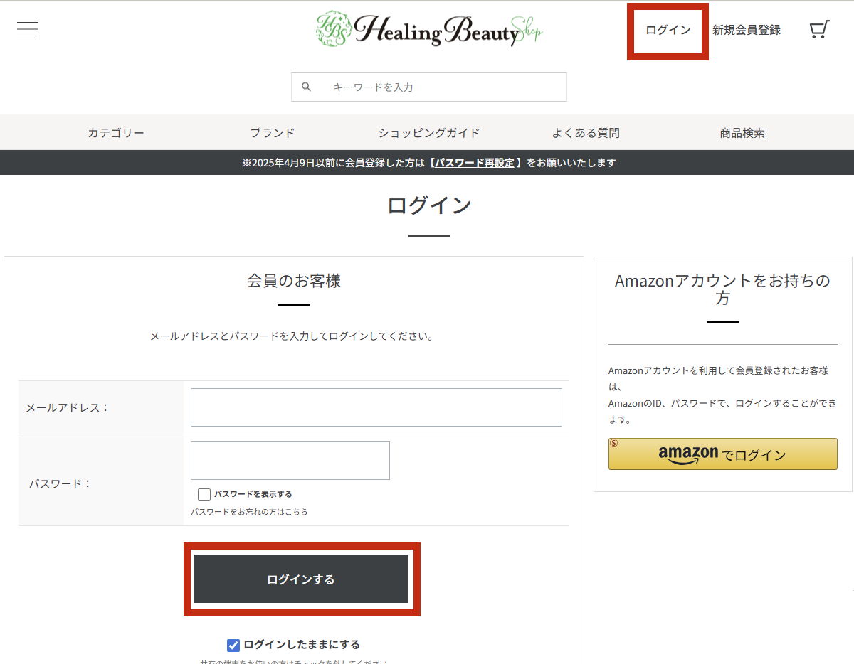Open the ショッピングガイド menu item
Image resolution: width=854 pixels, height=664 pixels.
429,133
